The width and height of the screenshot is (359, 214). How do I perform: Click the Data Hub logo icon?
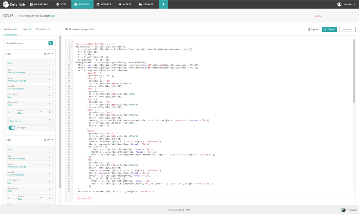point(6,4)
